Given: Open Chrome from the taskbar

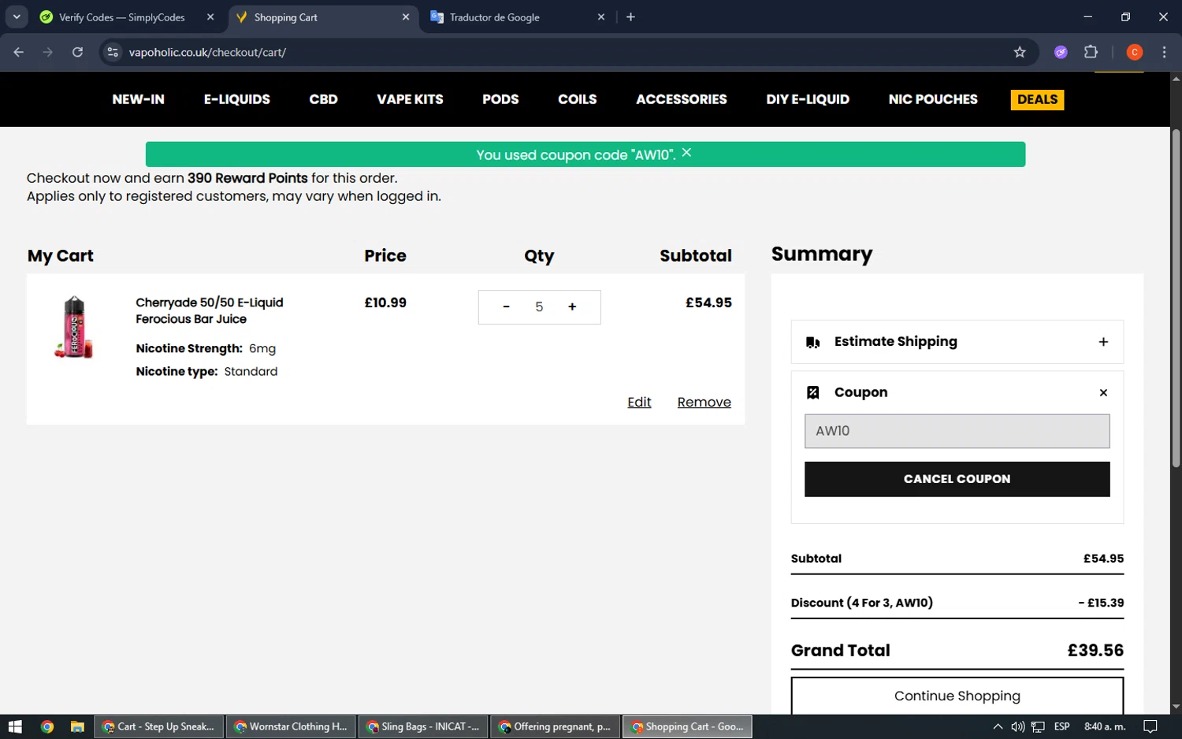Looking at the screenshot, I should [x=47, y=726].
